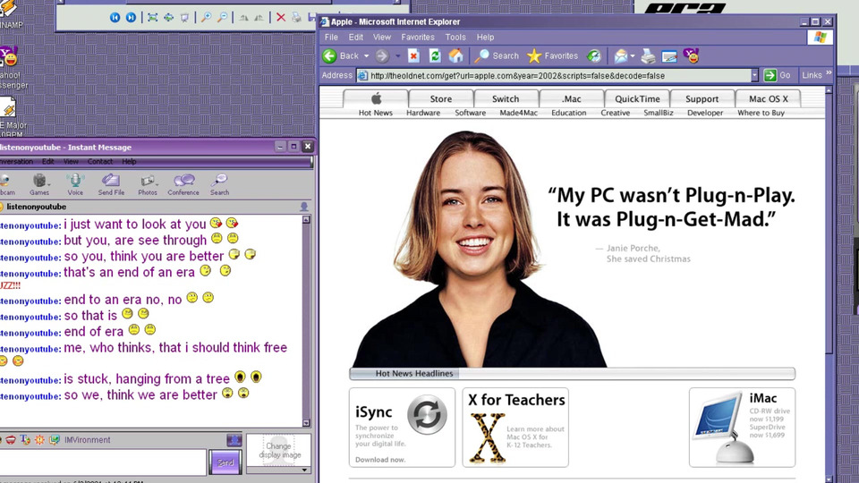The height and width of the screenshot is (483, 859).
Task: Open Games in Instant Message toolbar
Action: click(39, 184)
